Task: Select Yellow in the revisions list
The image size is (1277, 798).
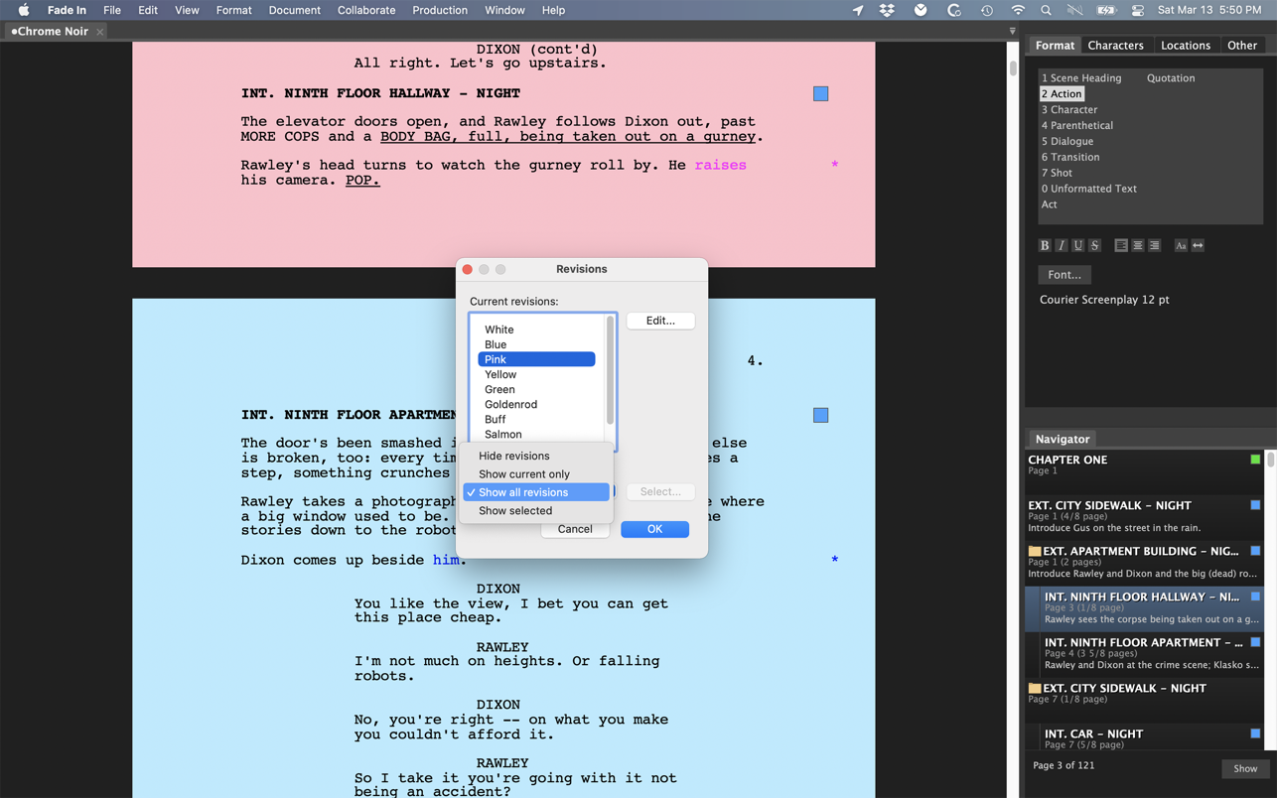Action: coord(500,374)
